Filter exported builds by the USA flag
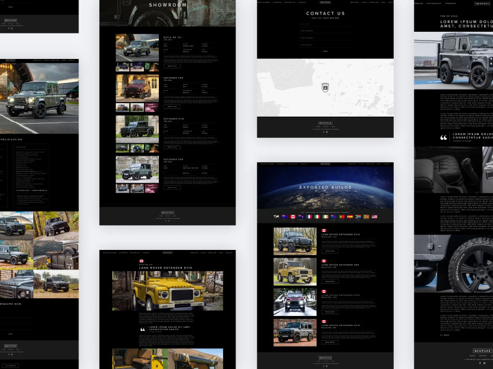Image resolution: width=493 pixels, height=369 pixels. [x=374, y=216]
